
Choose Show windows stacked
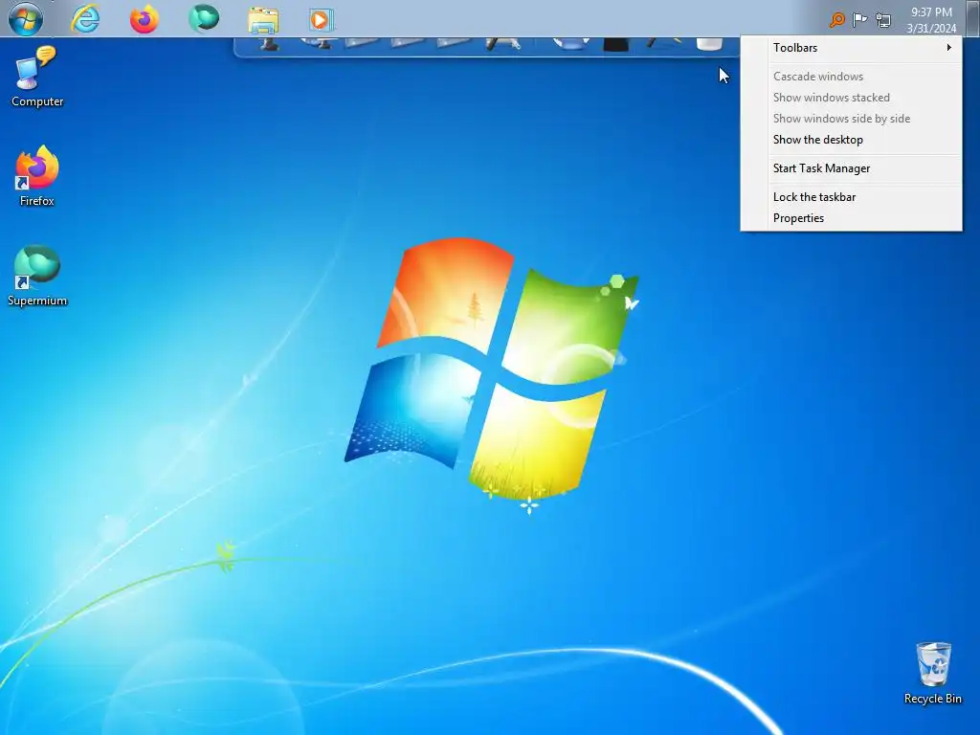coord(851,98)
